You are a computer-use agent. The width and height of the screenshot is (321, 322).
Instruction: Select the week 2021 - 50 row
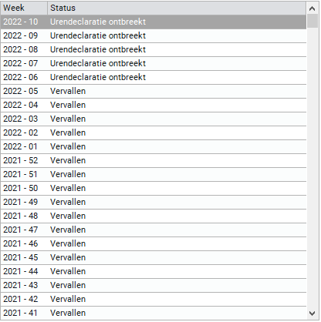point(154,188)
